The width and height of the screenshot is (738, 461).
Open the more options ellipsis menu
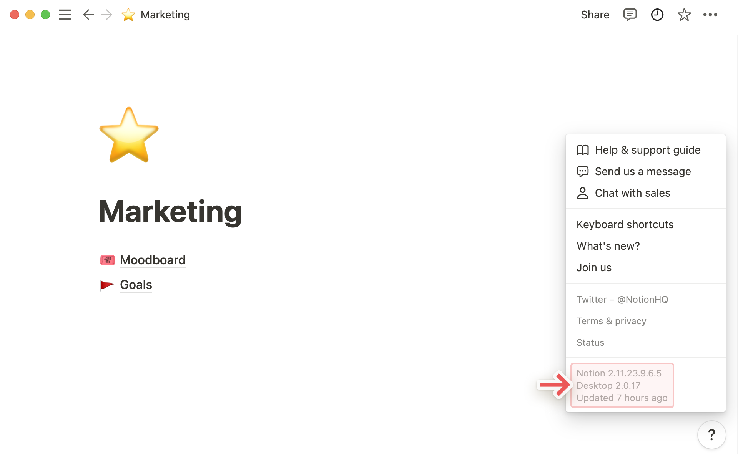(x=711, y=14)
